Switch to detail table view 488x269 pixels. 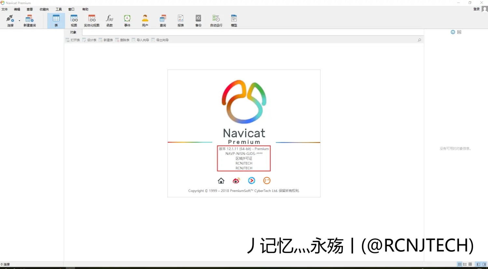[x=470, y=264]
